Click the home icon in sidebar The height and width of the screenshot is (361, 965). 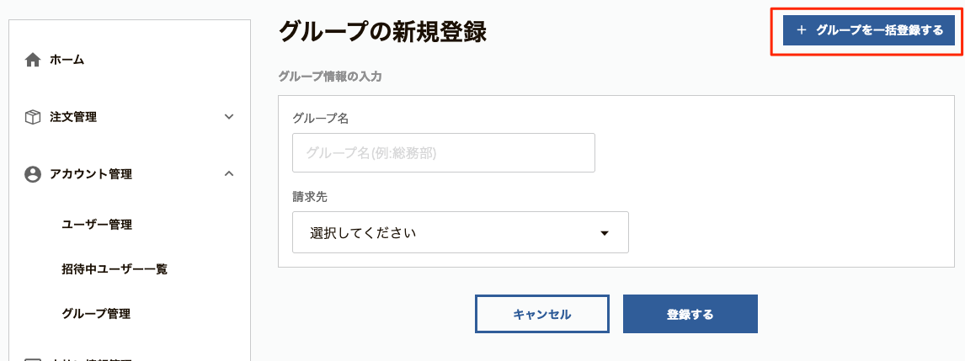click(33, 60)
